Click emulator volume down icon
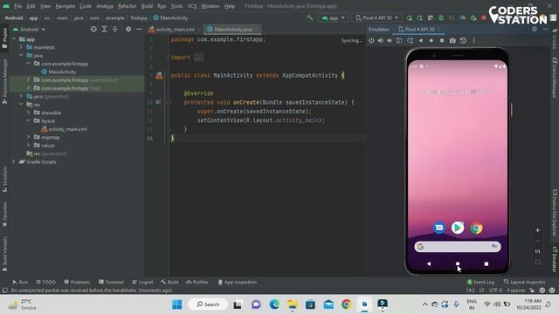Viewport: 559px width, 314px height. [390, 41]
